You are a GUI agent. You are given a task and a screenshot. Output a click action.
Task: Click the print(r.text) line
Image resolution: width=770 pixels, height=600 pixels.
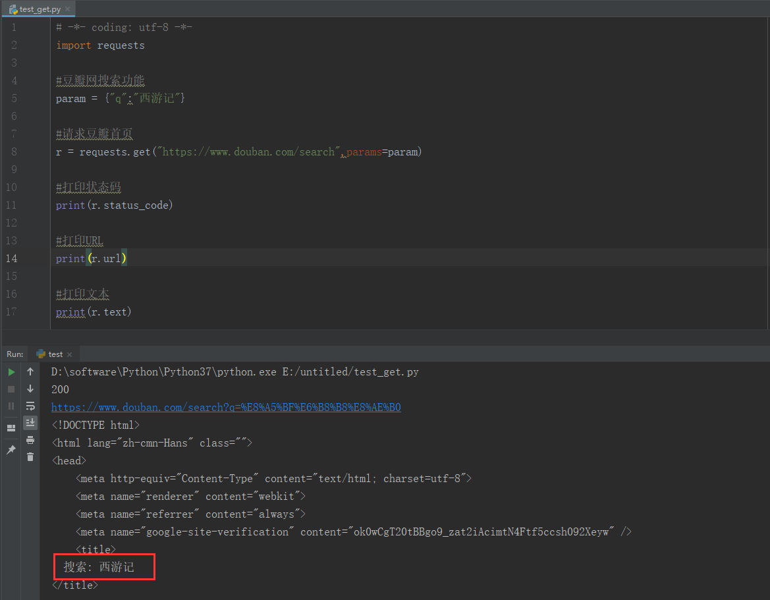click(94, 312)
